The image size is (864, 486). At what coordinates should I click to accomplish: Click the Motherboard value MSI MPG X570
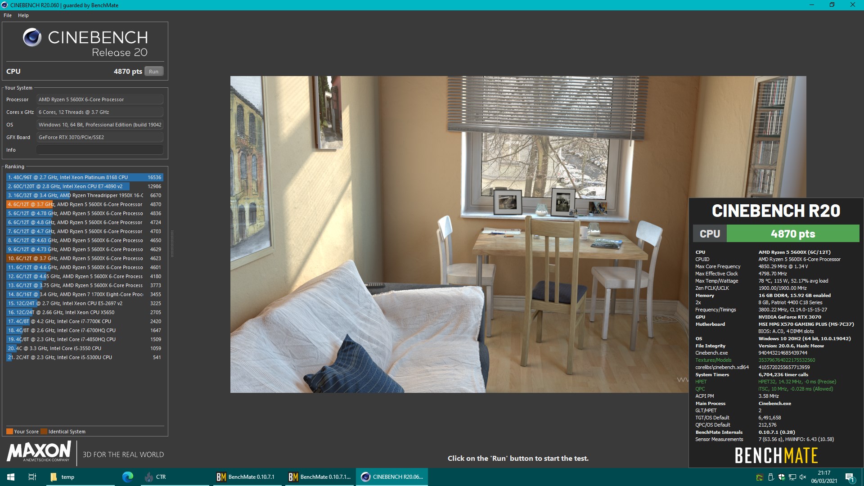806,324
